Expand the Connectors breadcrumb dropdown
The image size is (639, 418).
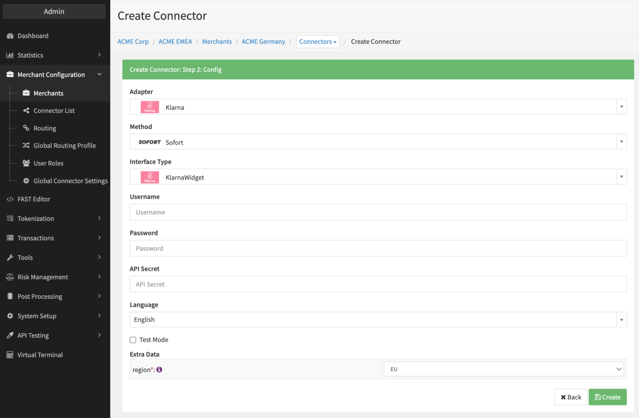coord(318,42)
